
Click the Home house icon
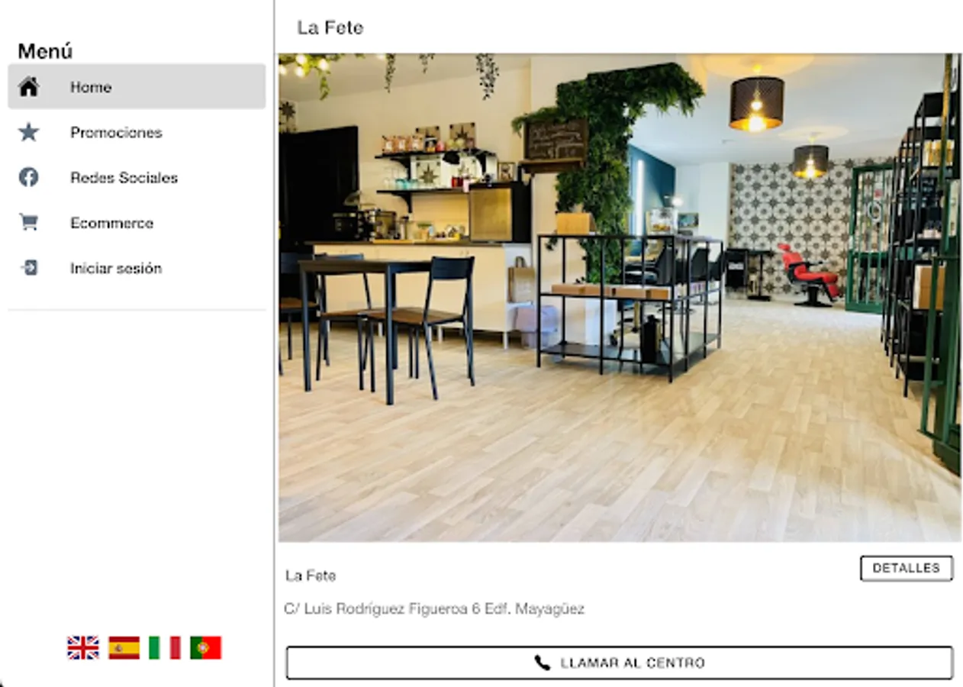pyautogui.click(x=28, y=87)
